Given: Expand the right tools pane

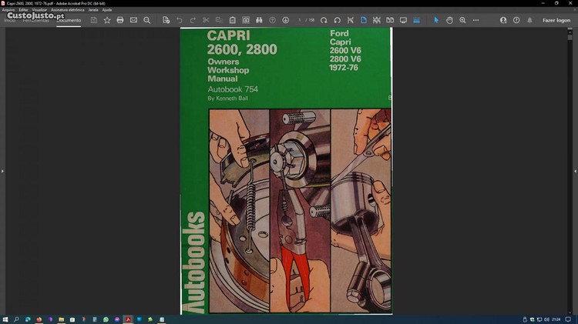Looking at the screenshot, I should click(x=574, y=171).
